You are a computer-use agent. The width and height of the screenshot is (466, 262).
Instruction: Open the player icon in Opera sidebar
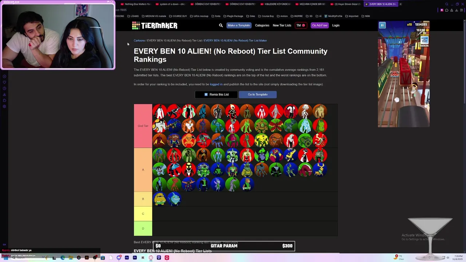click(x=4, y=76)
